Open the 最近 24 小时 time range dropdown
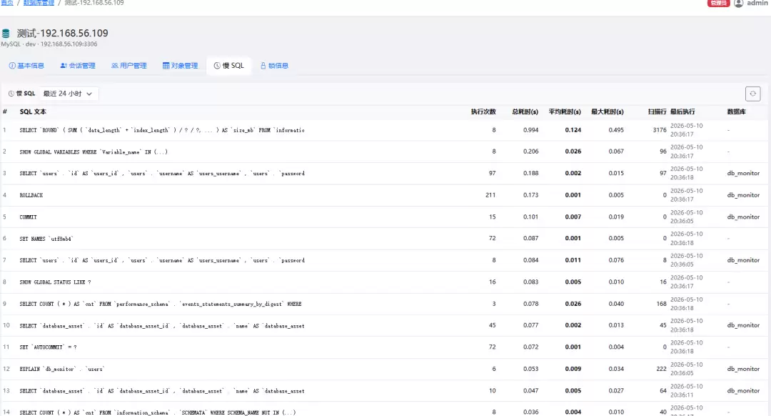Image resolution: width=771 pixels, height=416 pixels. [69, 94]
